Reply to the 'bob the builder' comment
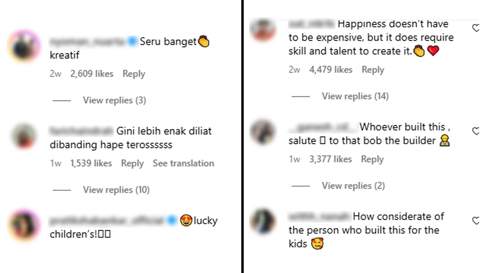The width and height of the screenshot is (485, 273). [x=372, y=159]
